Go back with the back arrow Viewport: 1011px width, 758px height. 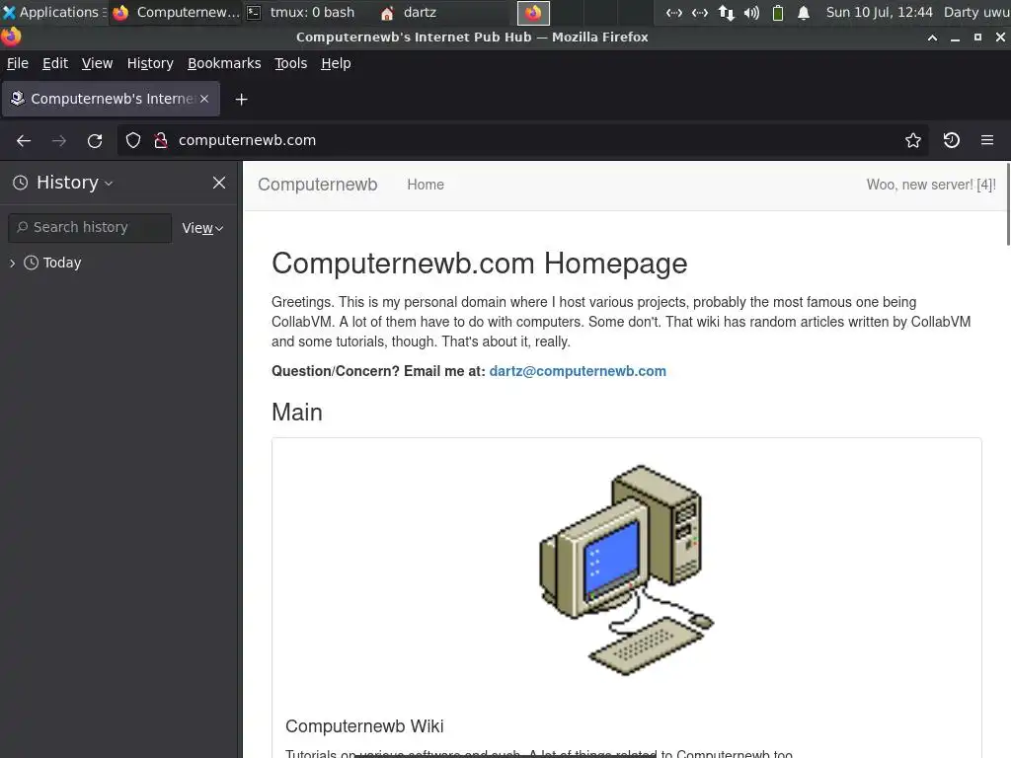(24, 140)
